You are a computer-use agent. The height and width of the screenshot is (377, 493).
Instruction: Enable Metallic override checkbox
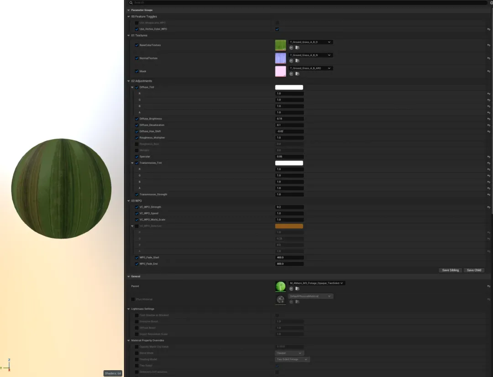pos(136,150)
